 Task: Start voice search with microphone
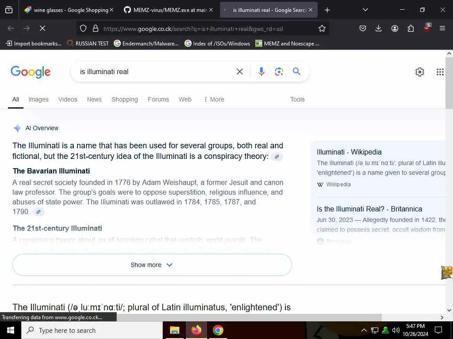pyautogui.click(x=261, y=72)
